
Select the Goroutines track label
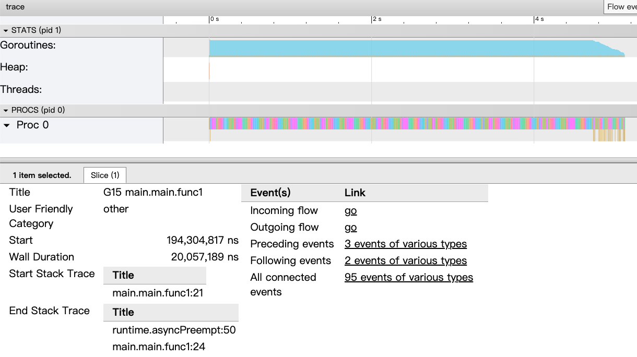28,45
